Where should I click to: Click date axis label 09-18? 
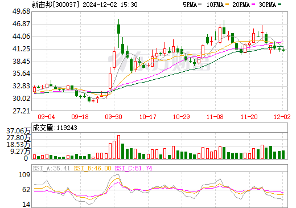pyautogui.click(x=80, y=117)
